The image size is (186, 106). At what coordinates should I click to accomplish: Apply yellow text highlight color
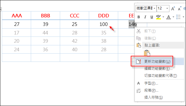(x=158, y=17)
